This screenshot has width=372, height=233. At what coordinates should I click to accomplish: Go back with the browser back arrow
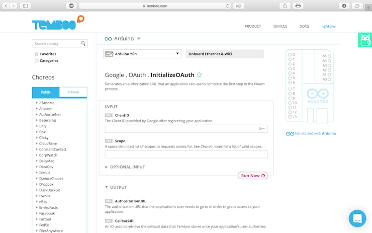coord(6,6)
